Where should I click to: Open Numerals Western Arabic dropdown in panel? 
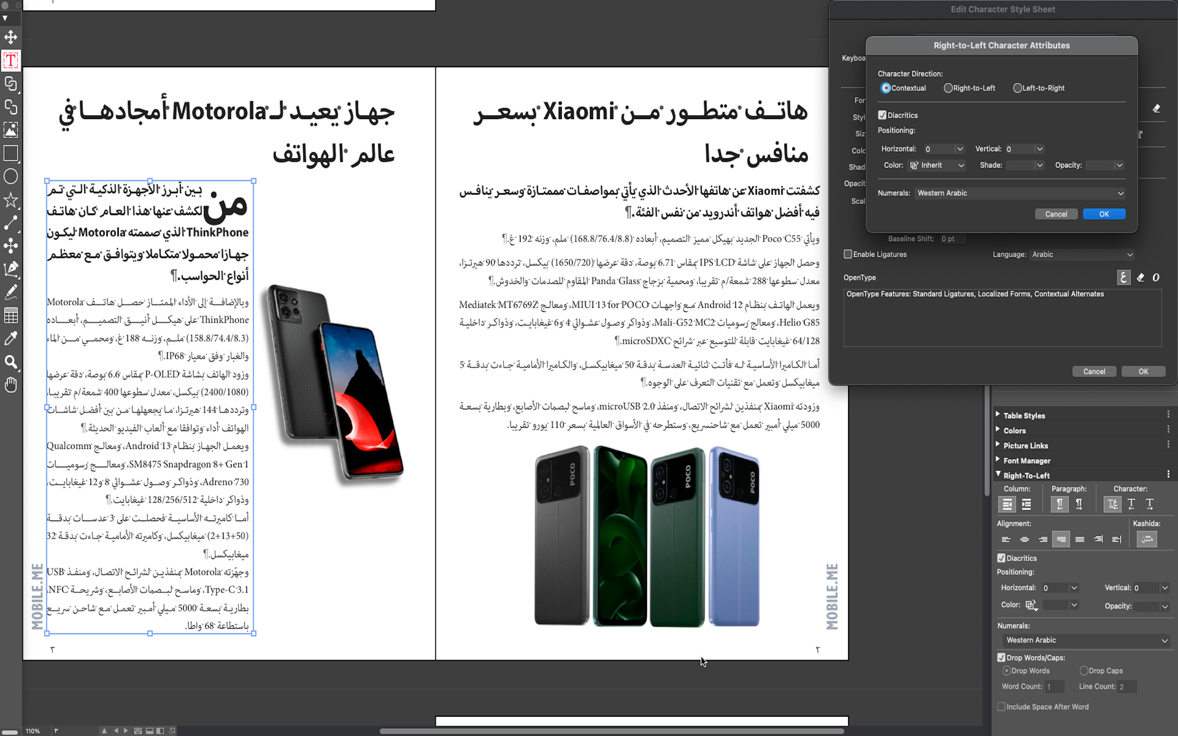point(1086,641)
